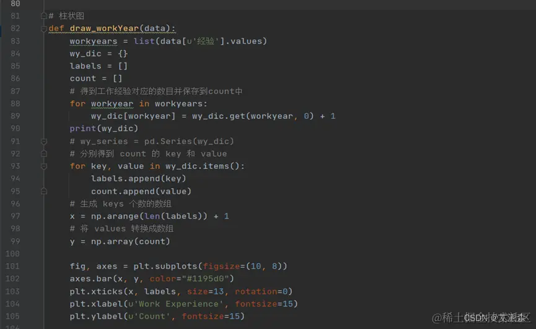Click wy_dic.get call on line 89

tap(253, 116)
